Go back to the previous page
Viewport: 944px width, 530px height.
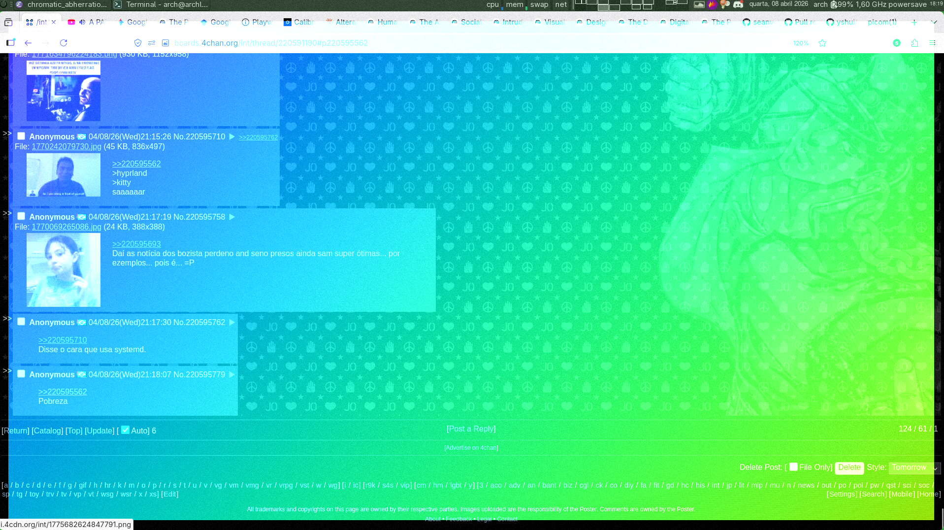[x=28, y=43]
